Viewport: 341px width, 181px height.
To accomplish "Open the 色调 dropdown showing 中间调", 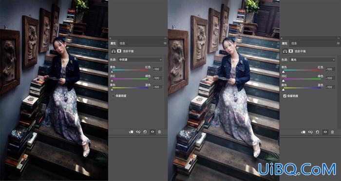I will tap(140, 60).
